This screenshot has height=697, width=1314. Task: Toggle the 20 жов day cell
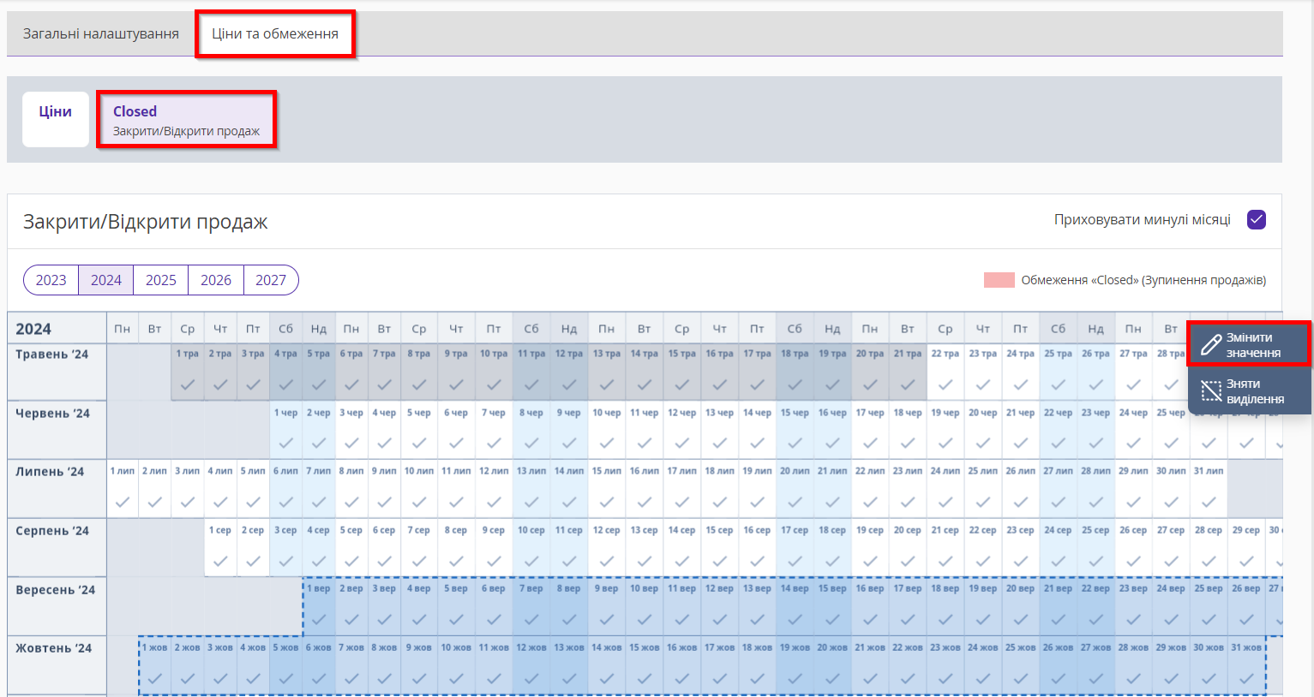[x=832, y=665]
